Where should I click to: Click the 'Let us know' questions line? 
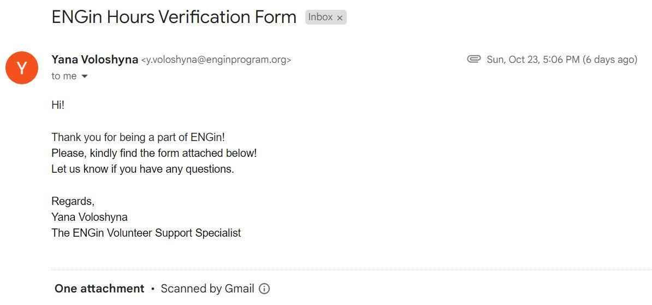pyautogui.click(x=143, y=169)
